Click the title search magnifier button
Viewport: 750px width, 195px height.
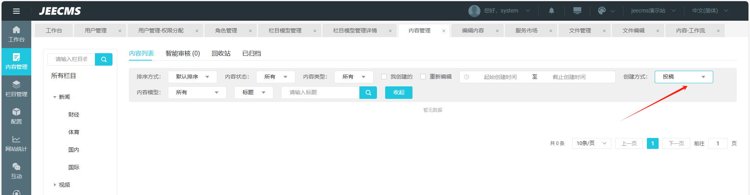tap(368, 93)
